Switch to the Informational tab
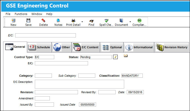 click(139, 47)
